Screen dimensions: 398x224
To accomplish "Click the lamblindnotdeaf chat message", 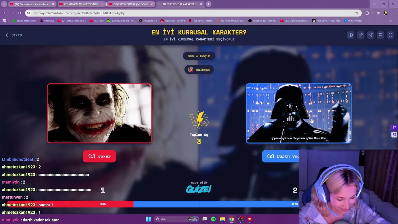I will (x=21, y=160).
